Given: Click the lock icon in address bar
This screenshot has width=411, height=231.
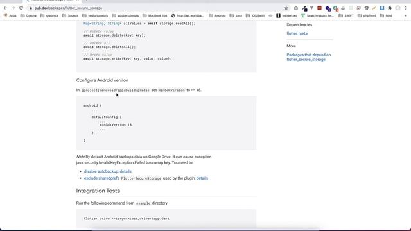Looking at the screenshot, I should (31, 8).
